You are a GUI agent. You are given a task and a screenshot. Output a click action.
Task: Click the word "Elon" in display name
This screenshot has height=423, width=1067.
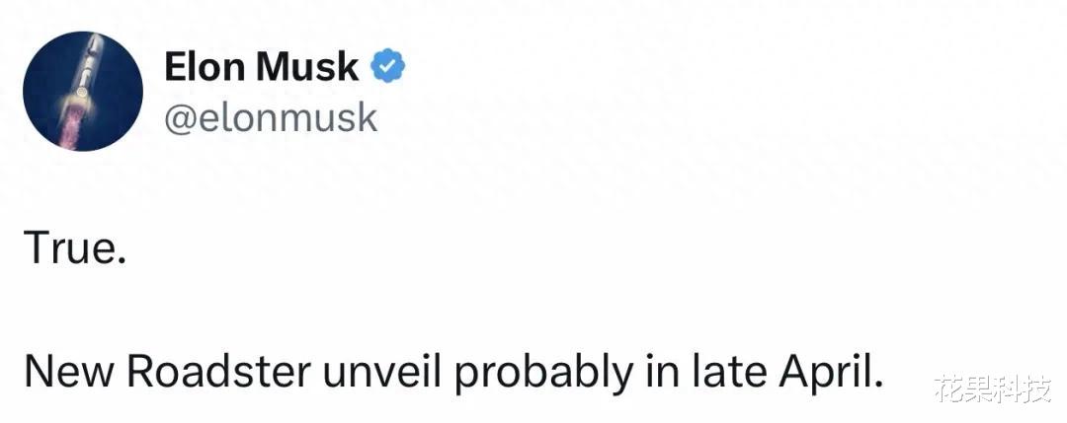click(204, 68)
